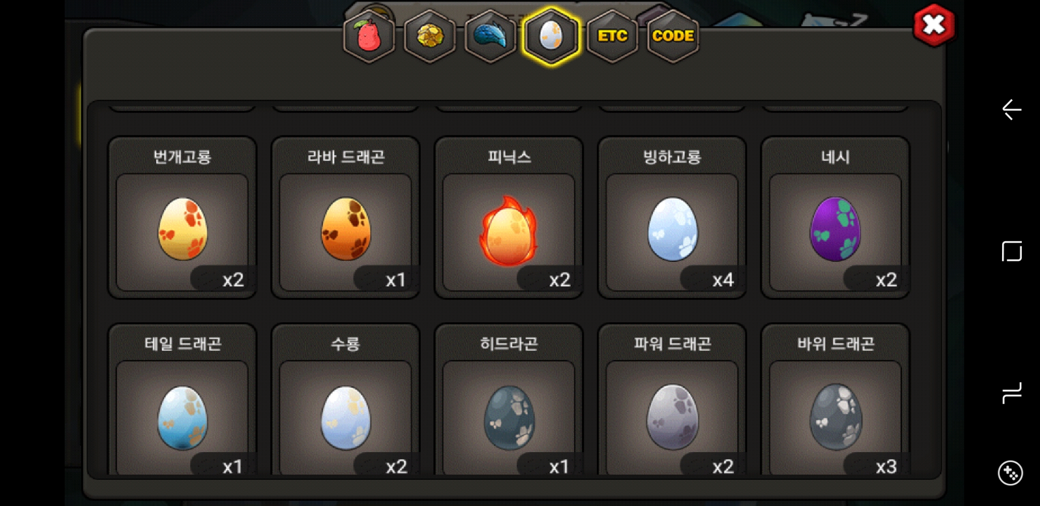Tap the Android back arrow
The image size is (1040, 506).
[x=1011, y=110]
